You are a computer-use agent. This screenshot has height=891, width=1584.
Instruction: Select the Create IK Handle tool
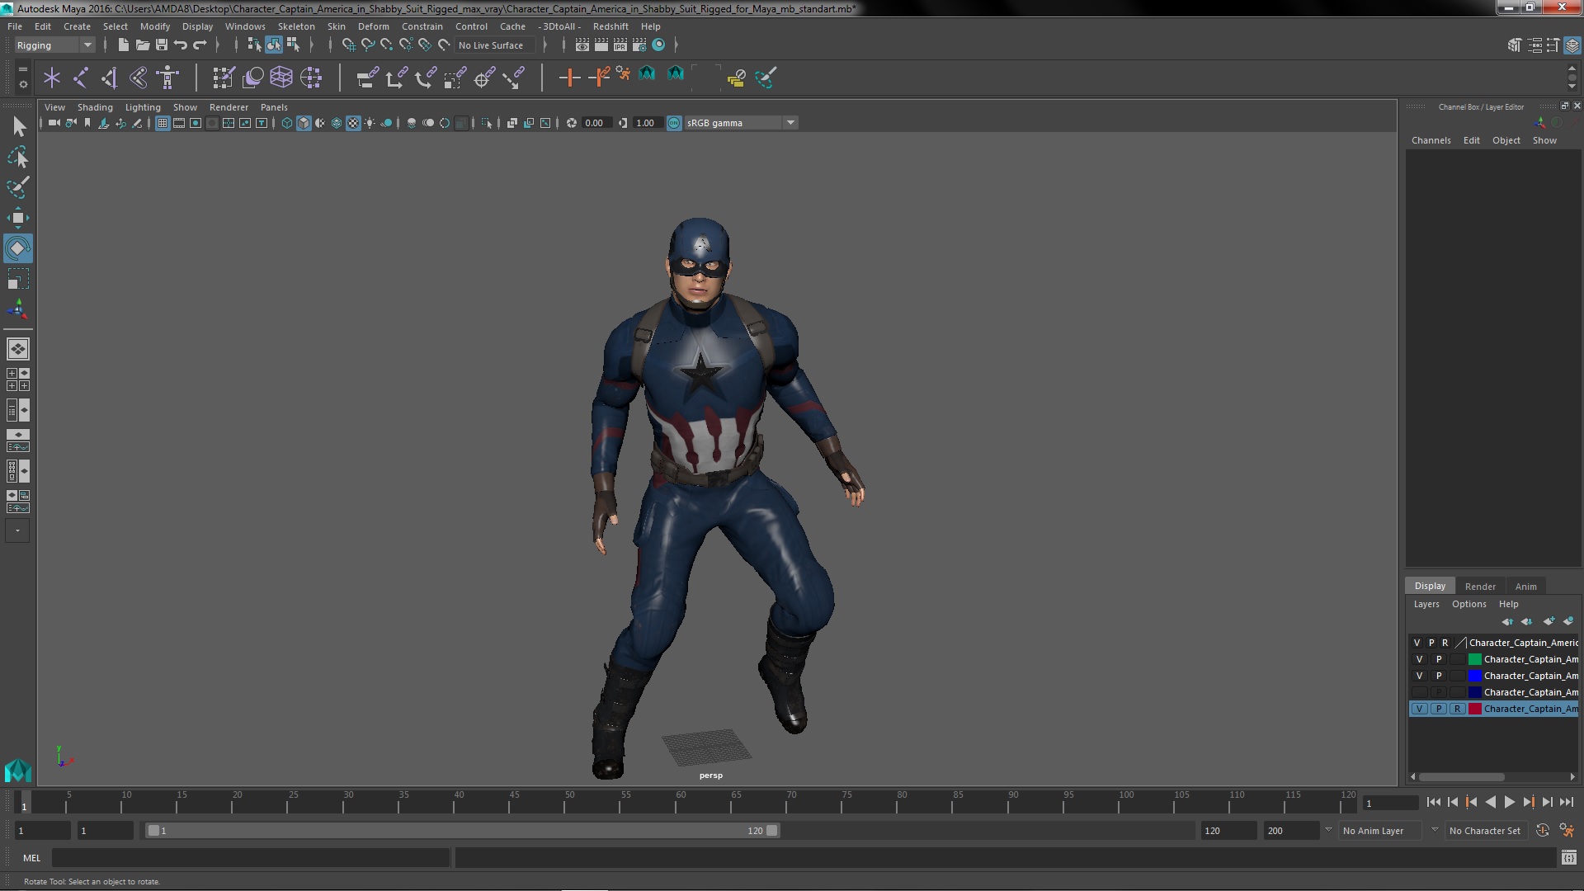click(110, 78)
